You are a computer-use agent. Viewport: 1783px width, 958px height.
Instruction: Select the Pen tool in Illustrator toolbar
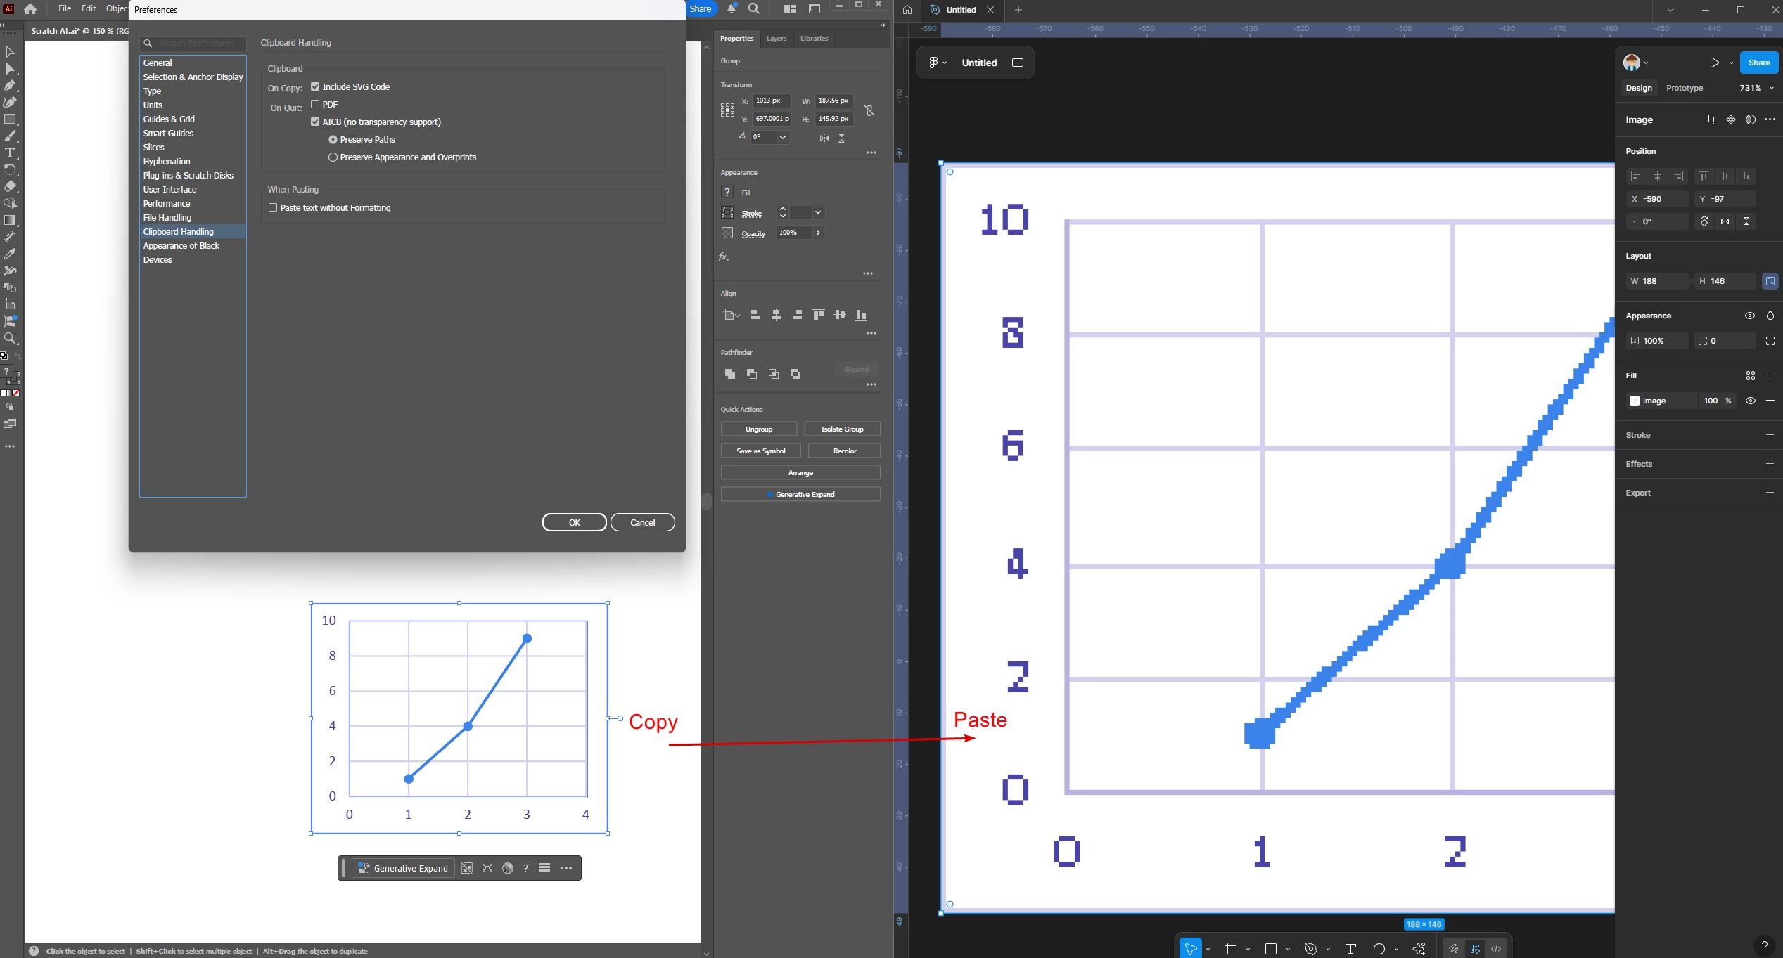(x=10, y=85)
